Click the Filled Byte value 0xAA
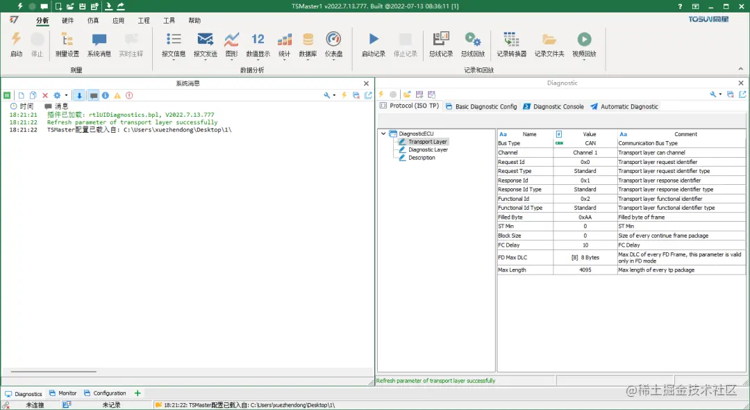750x410 pixels. 585,218
